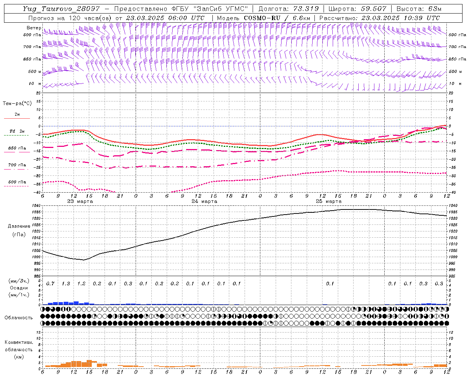Select the Тем-ра(°C) temperature label
This screenshot has width=468, height=375.
(17, 104)
